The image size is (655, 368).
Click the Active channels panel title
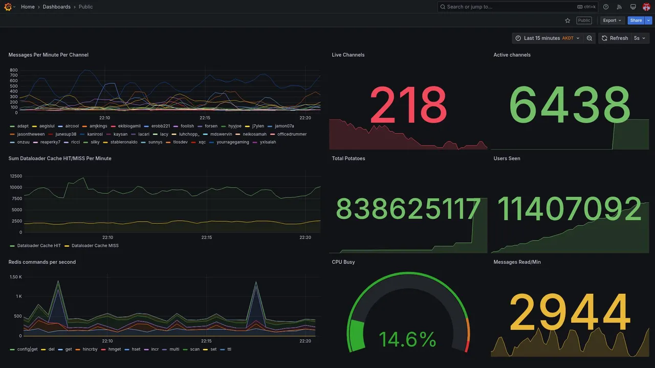(512, 55)
